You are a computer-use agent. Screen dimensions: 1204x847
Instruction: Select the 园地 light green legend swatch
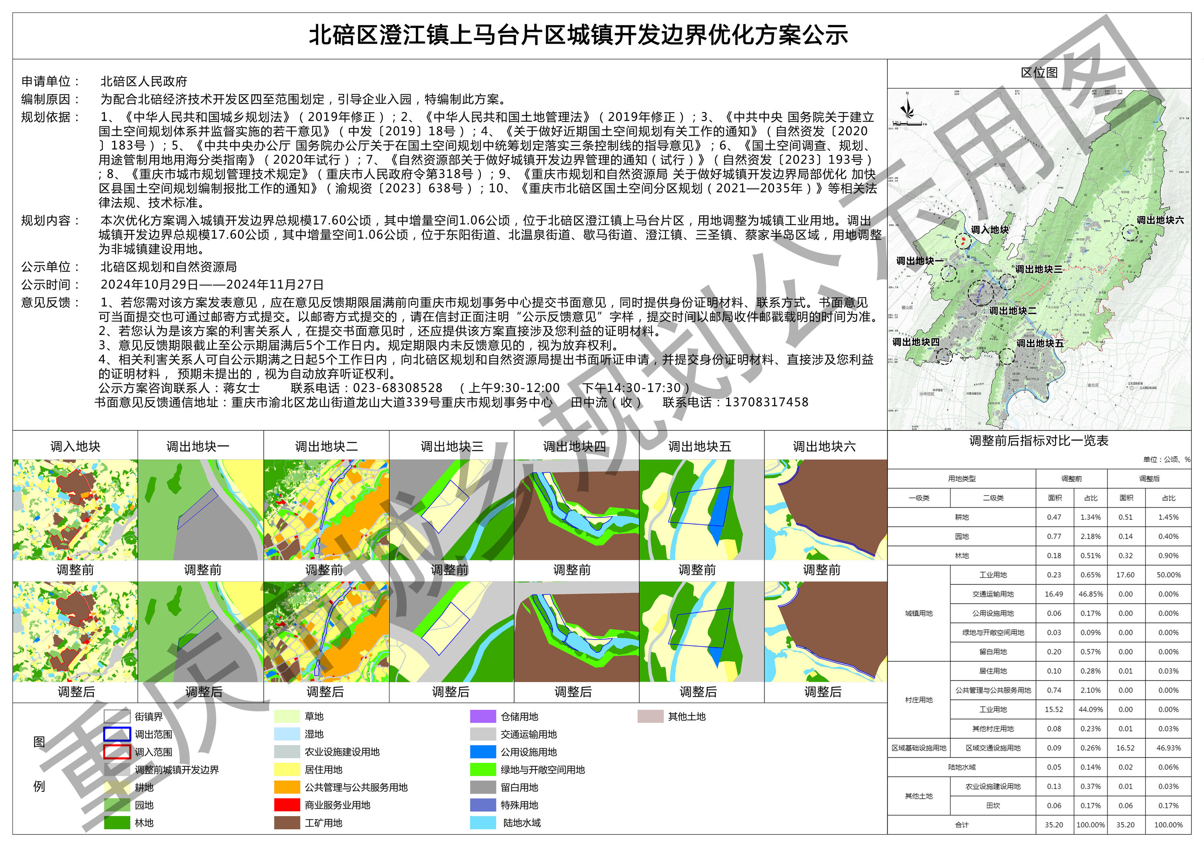[x=117, y=805]
